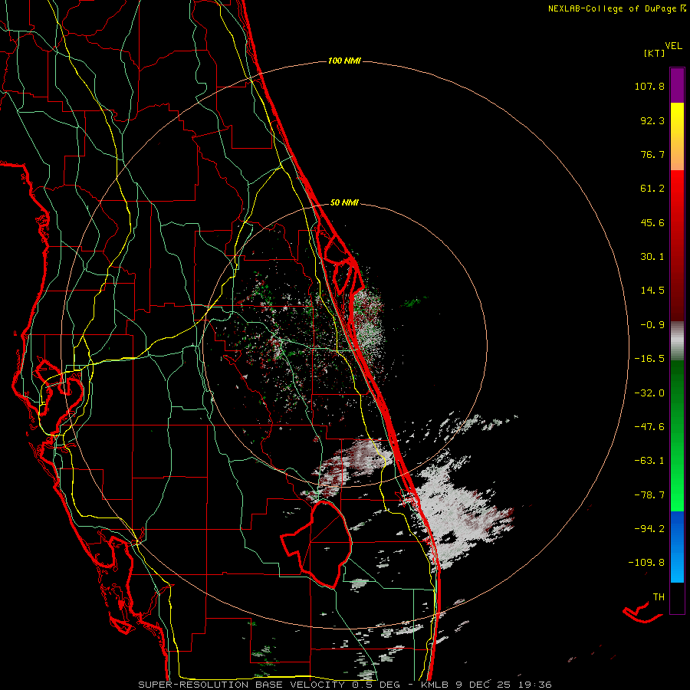
Task: Click the TH range-folded label
Action: click(659, 597)
